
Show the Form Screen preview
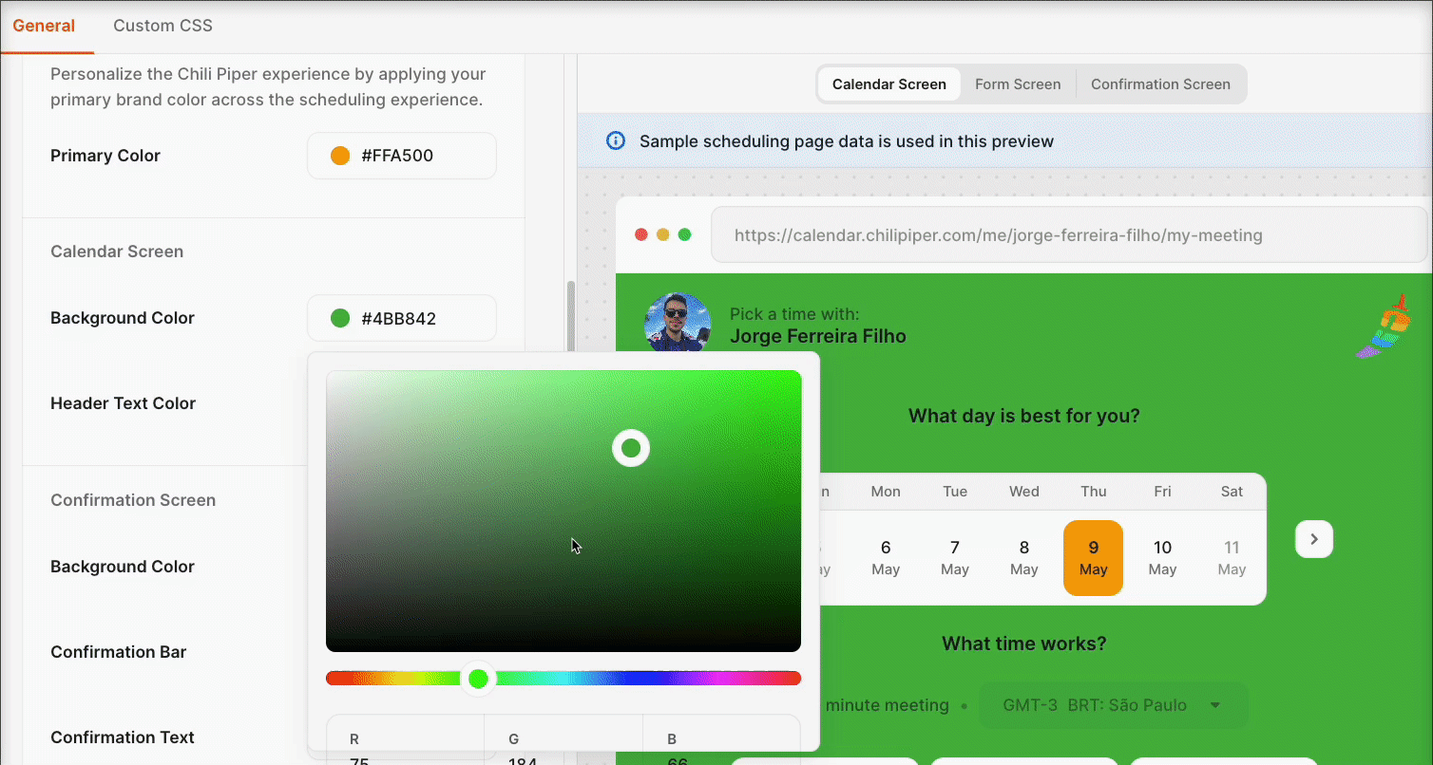tap(1018, 84)
